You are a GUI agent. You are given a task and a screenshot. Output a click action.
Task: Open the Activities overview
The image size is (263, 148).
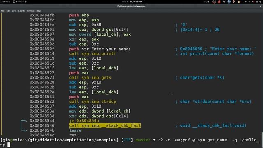point(6,2)
